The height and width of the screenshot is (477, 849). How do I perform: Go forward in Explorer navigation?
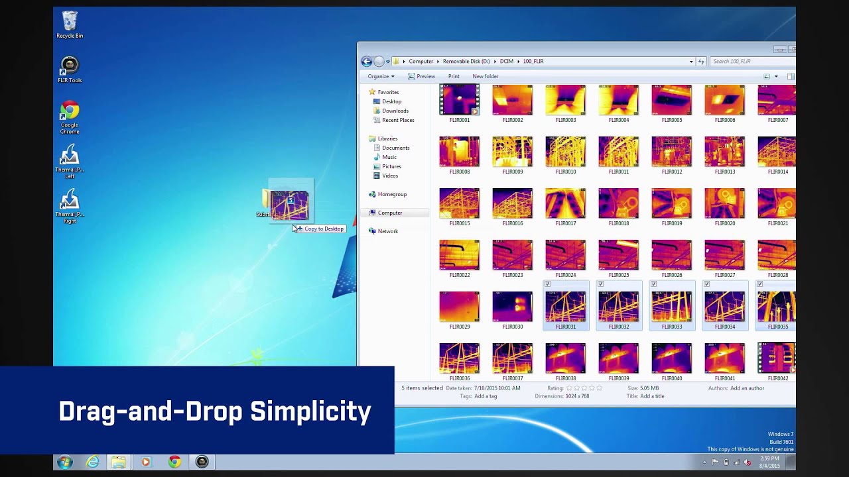379,62
